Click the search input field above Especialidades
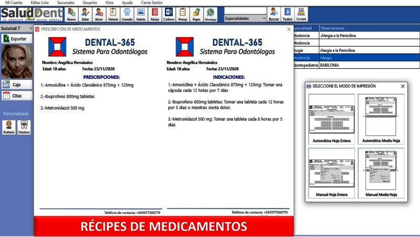This screenshot has height=237, width=420. [x=245, y=10]
